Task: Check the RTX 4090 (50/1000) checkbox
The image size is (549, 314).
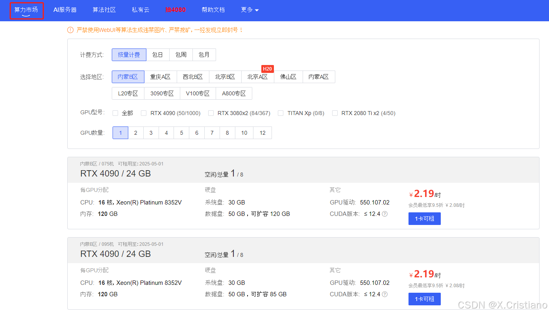Action: coord(144,113)
